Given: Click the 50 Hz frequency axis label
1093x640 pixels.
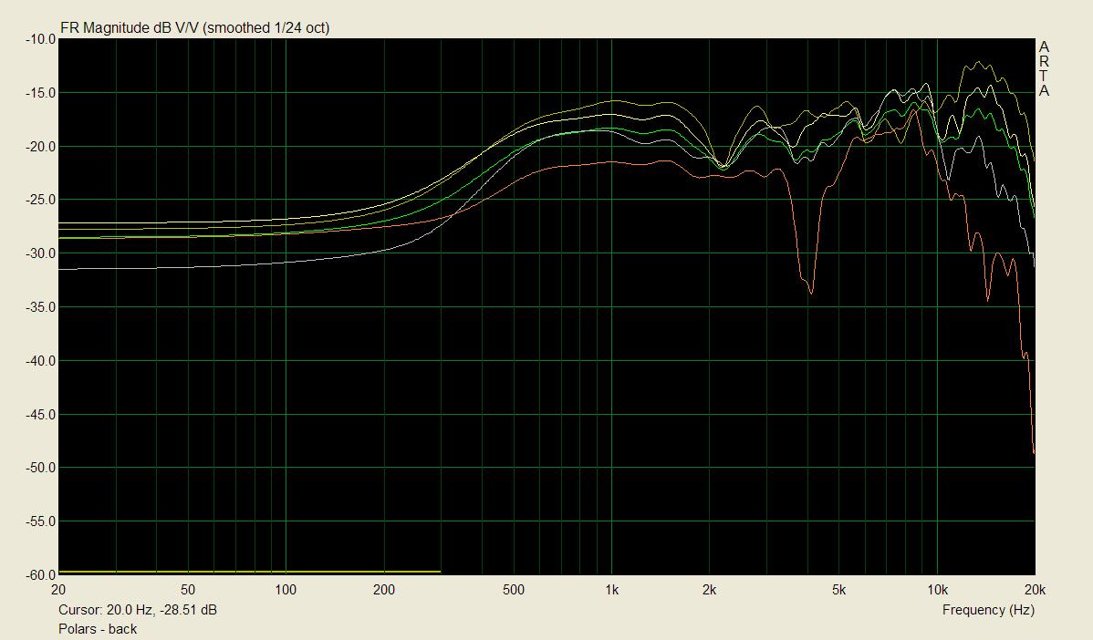Looking at the screenshot, I should [188, 591].
